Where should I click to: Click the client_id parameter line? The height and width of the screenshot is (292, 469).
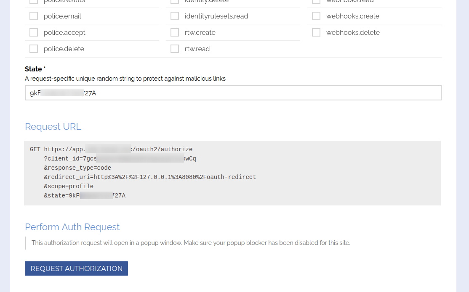120,159
